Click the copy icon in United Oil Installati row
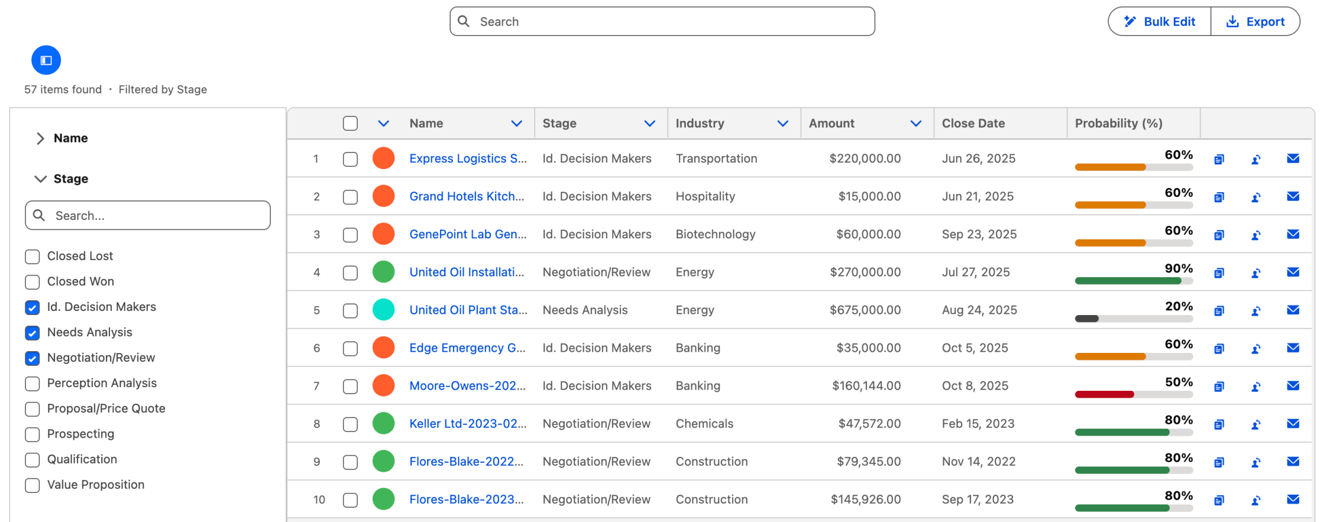The image size is (1320, 522). (1219, 273)
